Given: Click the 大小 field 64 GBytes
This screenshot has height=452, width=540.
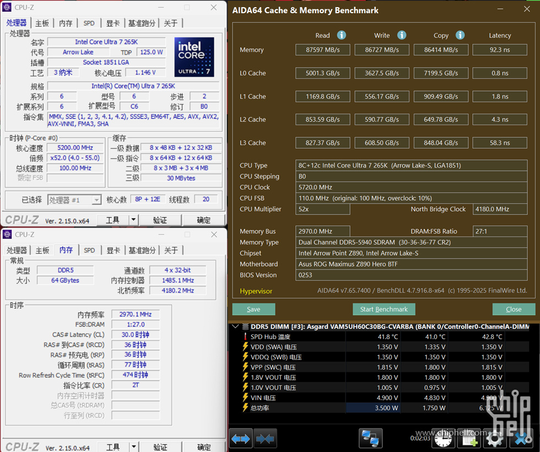Looking at the screenshot, I should point(65,281).
